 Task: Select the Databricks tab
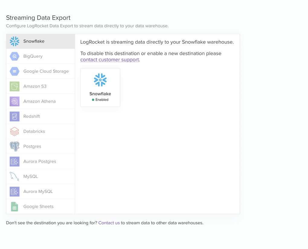pyautogui.click(x=41, y=131)
